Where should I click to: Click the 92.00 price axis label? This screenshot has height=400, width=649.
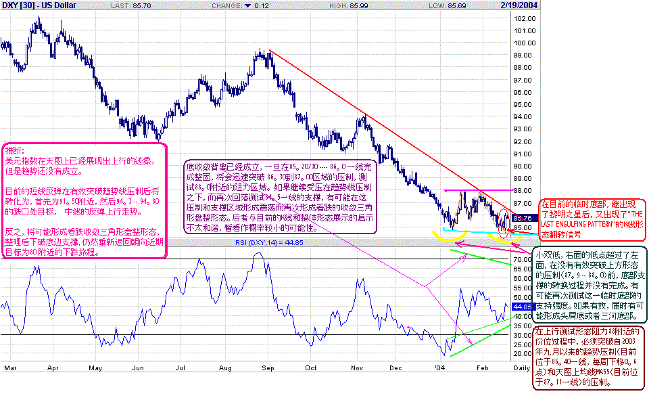(523, 141)
